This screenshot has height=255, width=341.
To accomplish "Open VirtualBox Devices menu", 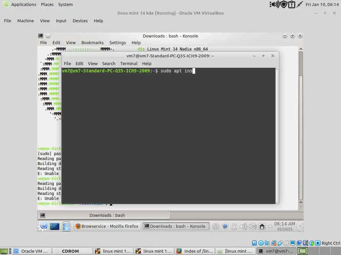I will pyautogui.click(x=80, y=21).
